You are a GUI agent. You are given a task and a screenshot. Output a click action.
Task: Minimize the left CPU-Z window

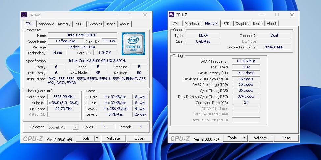click(115, 15)
